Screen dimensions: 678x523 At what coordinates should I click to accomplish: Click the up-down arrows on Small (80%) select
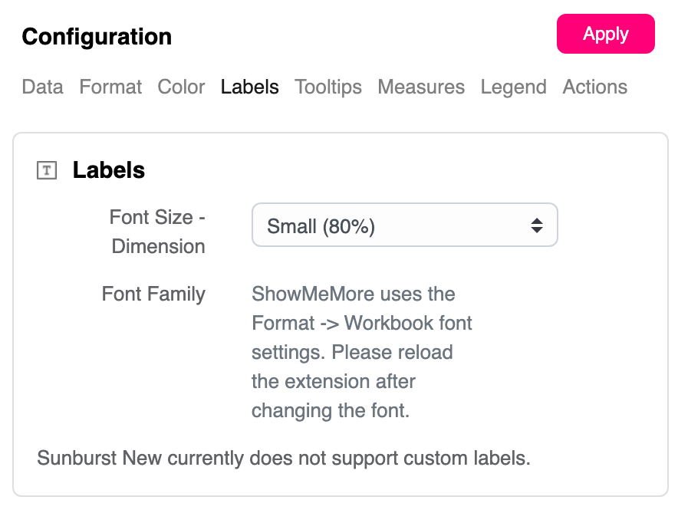click(x=537, y=225)
